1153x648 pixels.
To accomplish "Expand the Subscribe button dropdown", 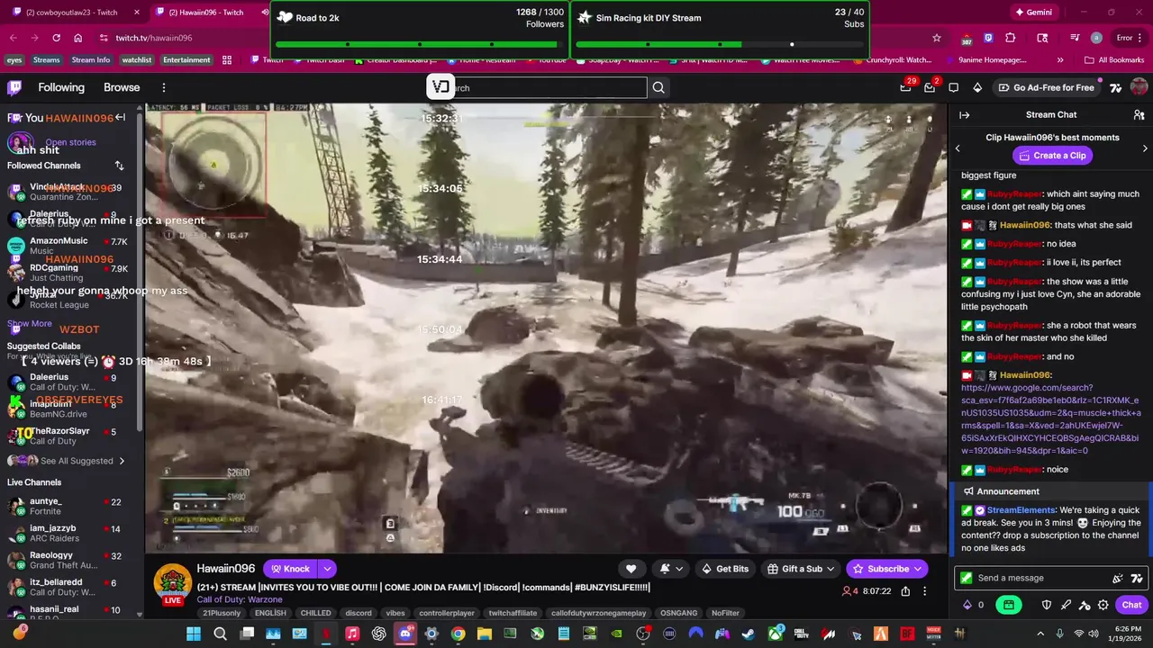I will tap(918, 569).
